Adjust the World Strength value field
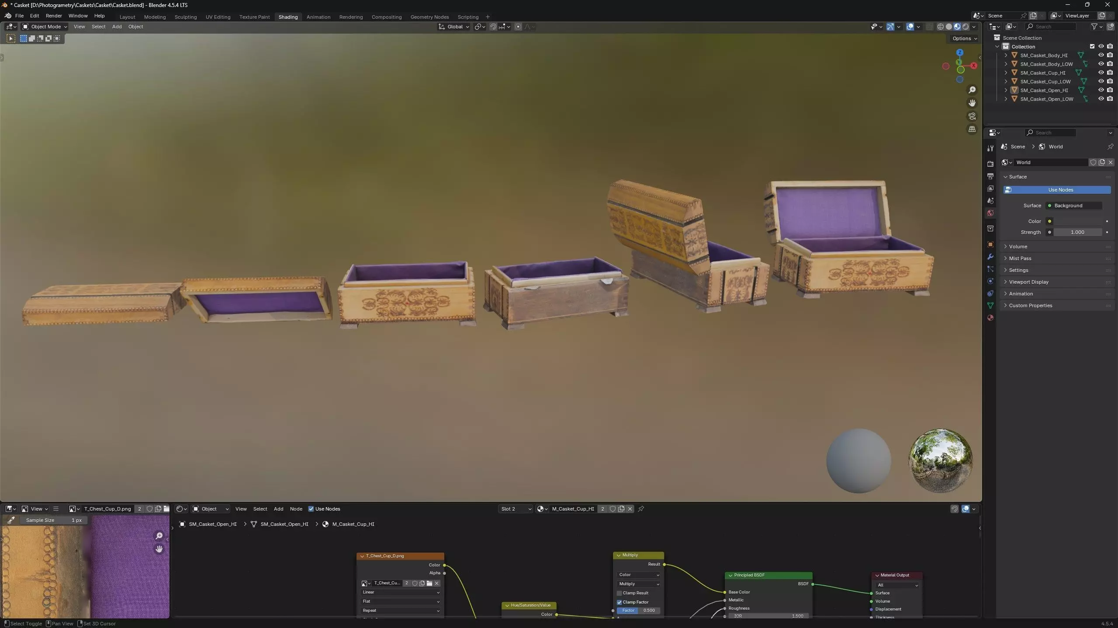Image resolution: width=1118 pixels, height=628 pixels. [x=1077, y=232]
